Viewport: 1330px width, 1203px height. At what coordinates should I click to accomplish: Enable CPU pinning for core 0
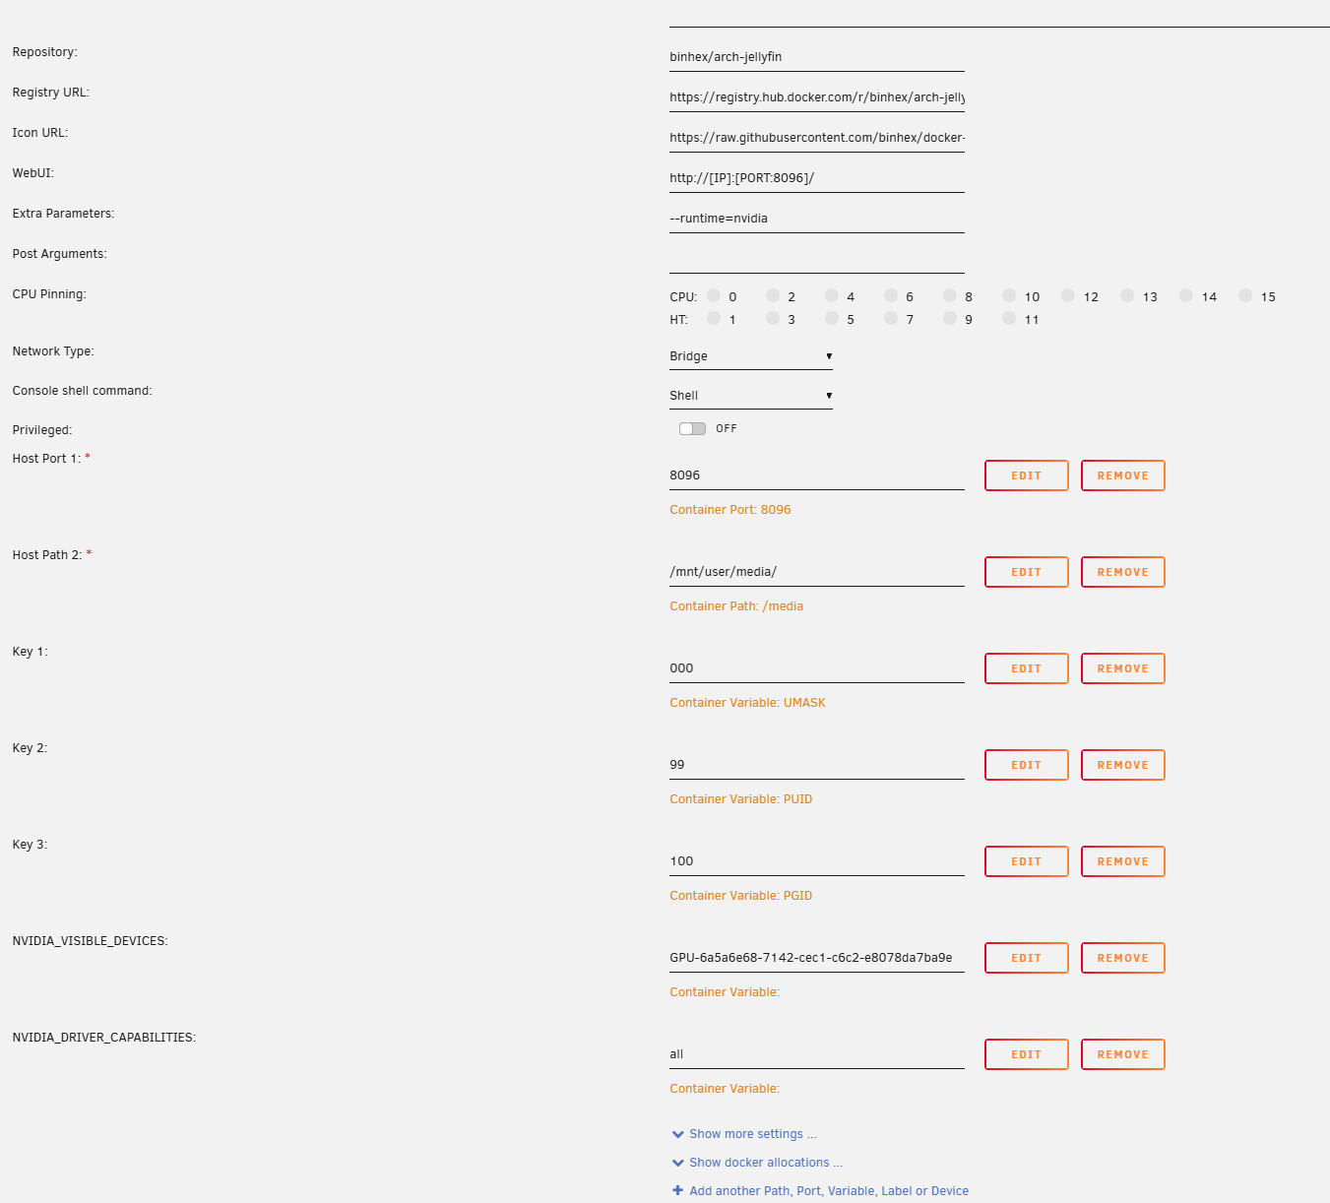pos(714,295)
